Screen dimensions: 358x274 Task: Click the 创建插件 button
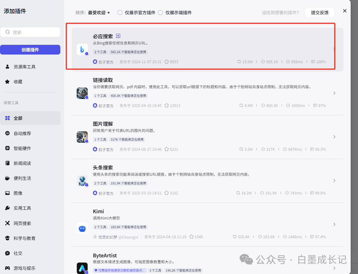tap(30, 50)
